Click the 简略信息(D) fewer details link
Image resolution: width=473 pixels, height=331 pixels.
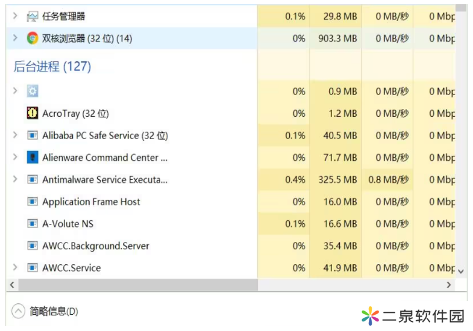tap(54, 311)
